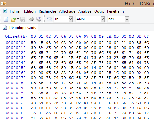The image size is (154, 121).
Task: Expand the ANSI character set dropdown
Action: tap(102, 19)
